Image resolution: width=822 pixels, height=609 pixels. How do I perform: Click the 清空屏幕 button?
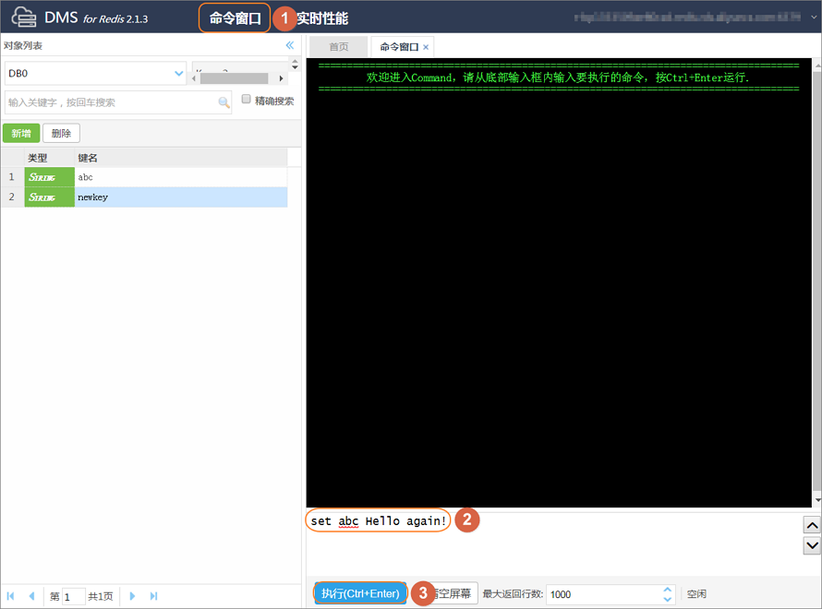(454, 593)
